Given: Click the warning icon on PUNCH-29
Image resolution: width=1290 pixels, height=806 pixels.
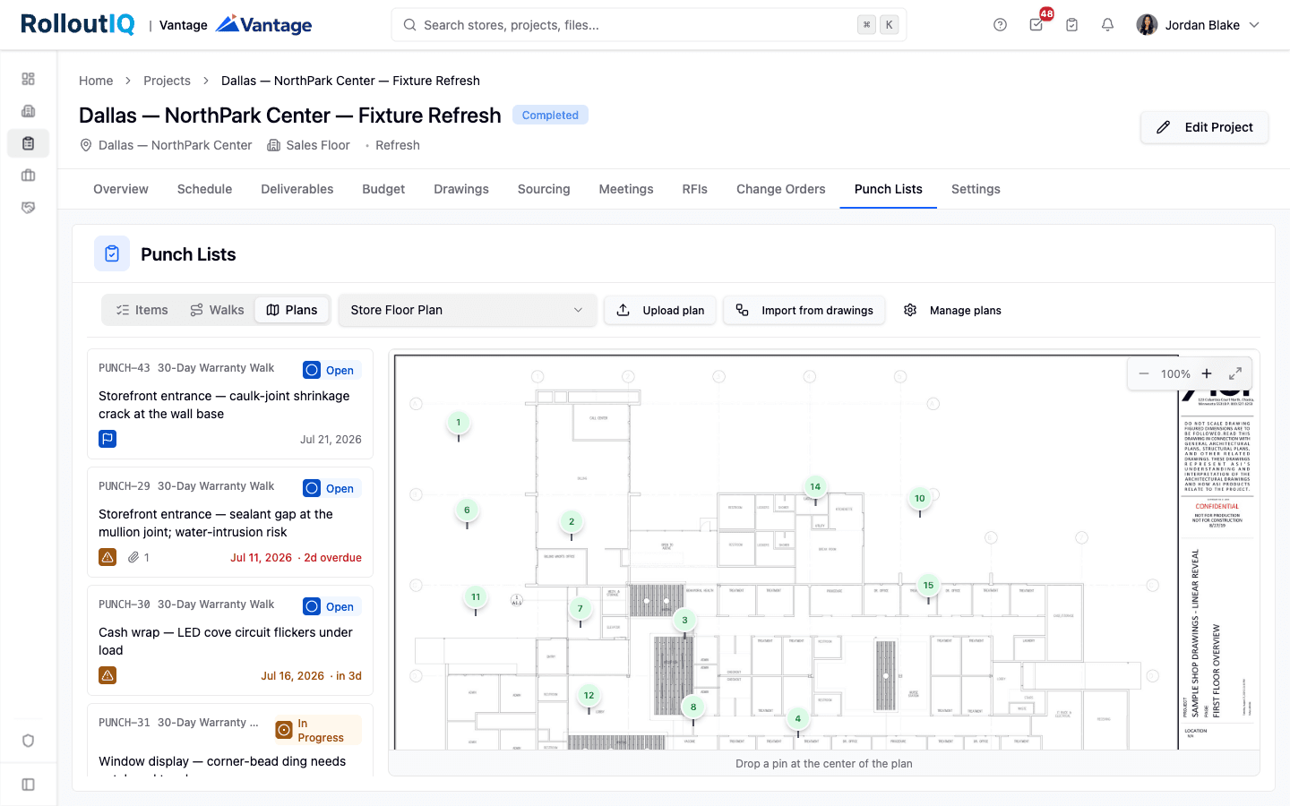Looking at the screenshot, I should pos(107,557).
